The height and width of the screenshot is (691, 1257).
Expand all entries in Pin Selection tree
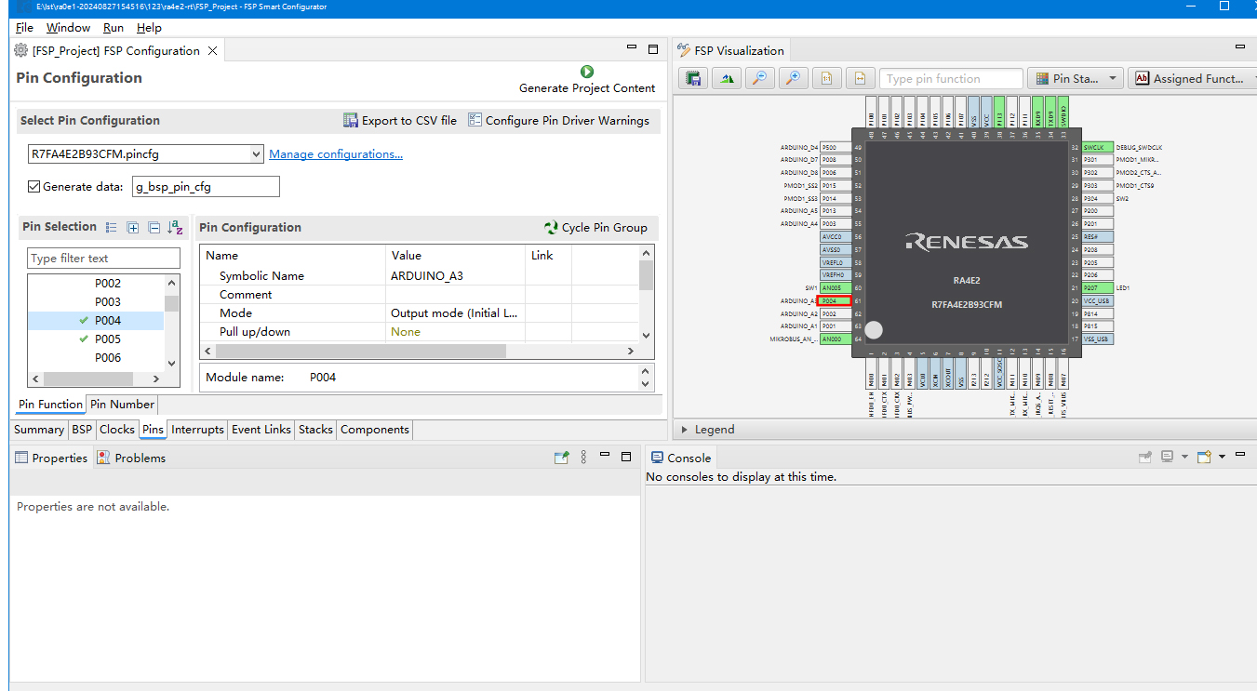[x=133, y=227]
